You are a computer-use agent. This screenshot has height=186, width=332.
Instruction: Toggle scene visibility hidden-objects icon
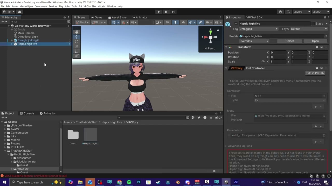coord(200,22)
